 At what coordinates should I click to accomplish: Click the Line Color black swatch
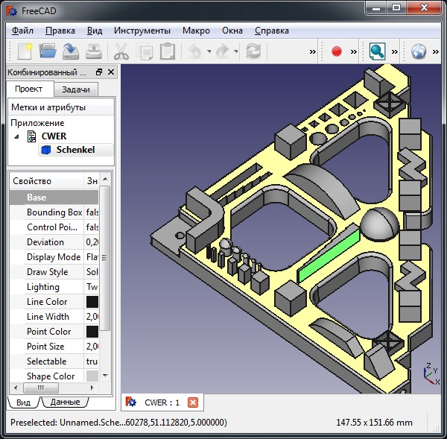[92, 302]
